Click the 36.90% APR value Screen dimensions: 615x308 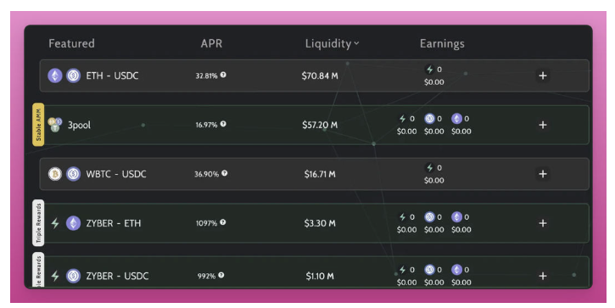(x=207, y=174)
